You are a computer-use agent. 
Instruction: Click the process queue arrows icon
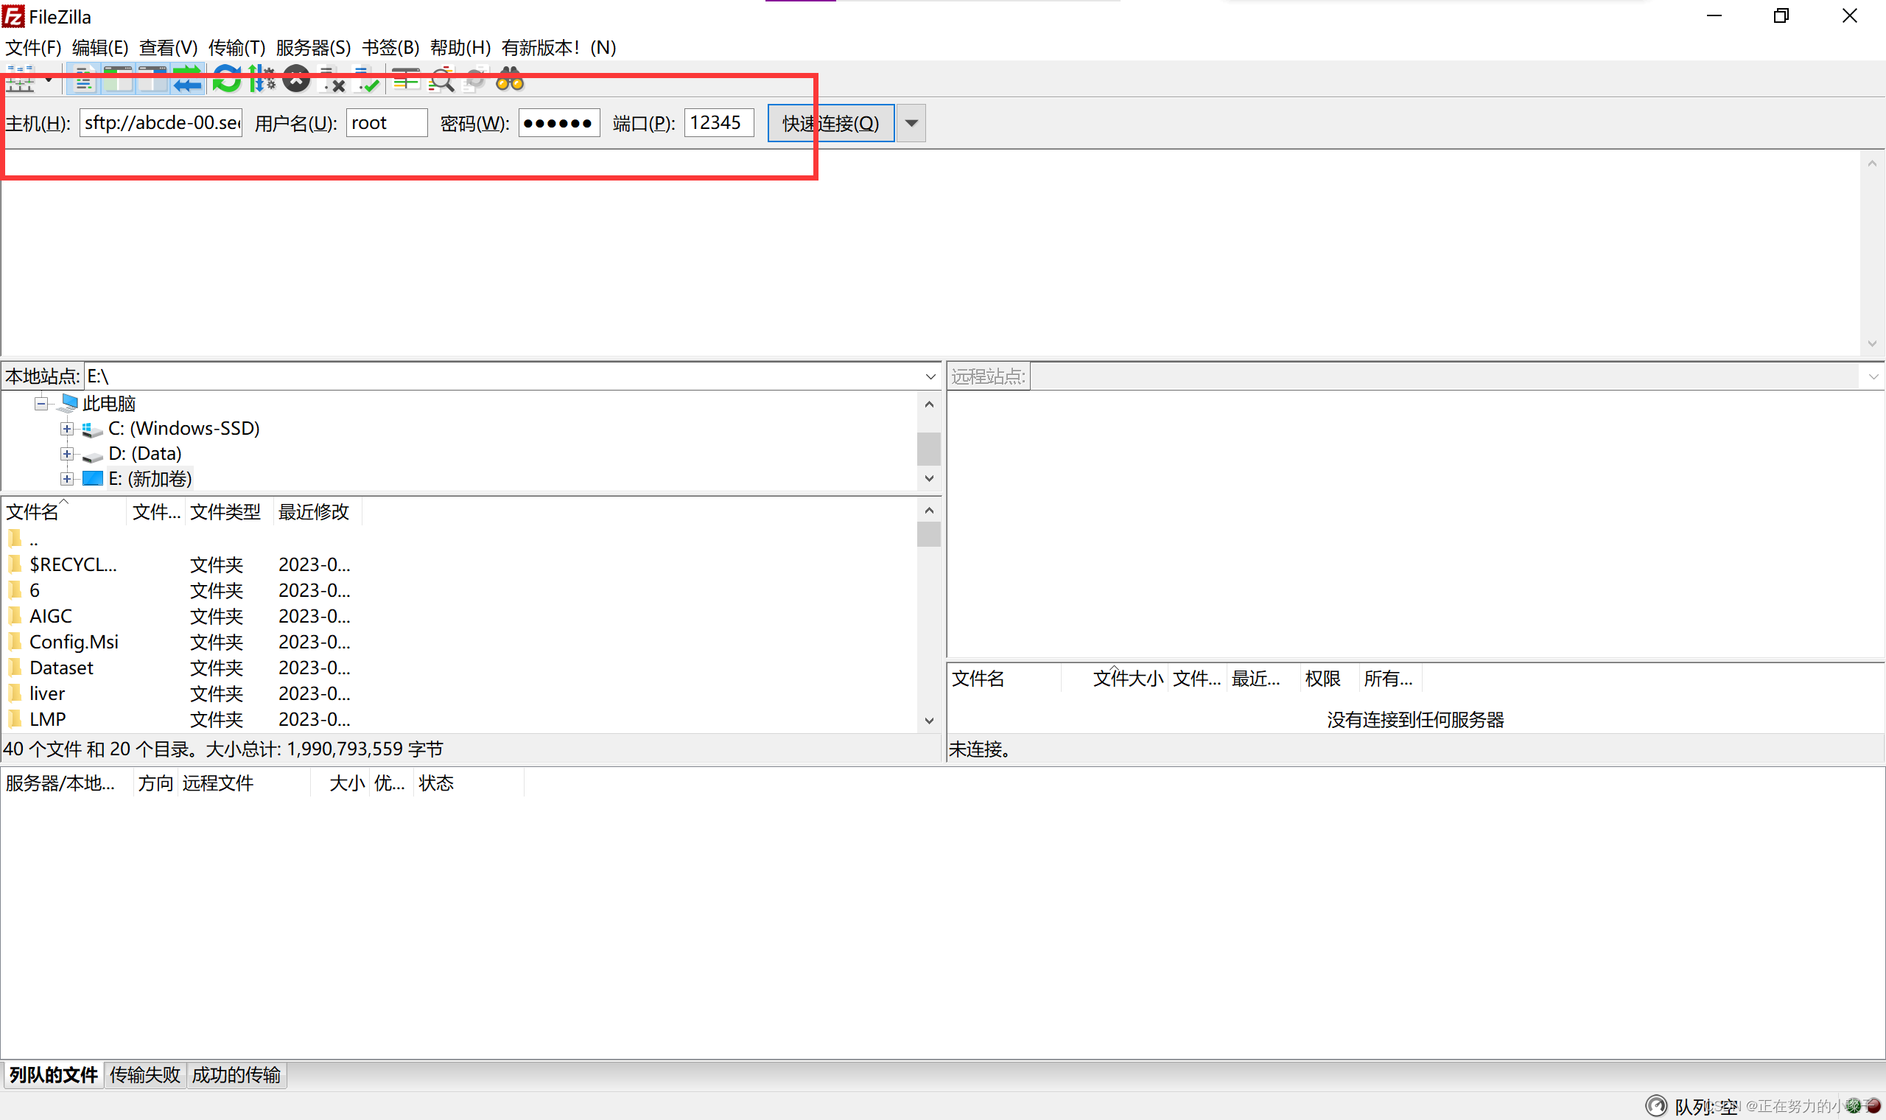262,80
